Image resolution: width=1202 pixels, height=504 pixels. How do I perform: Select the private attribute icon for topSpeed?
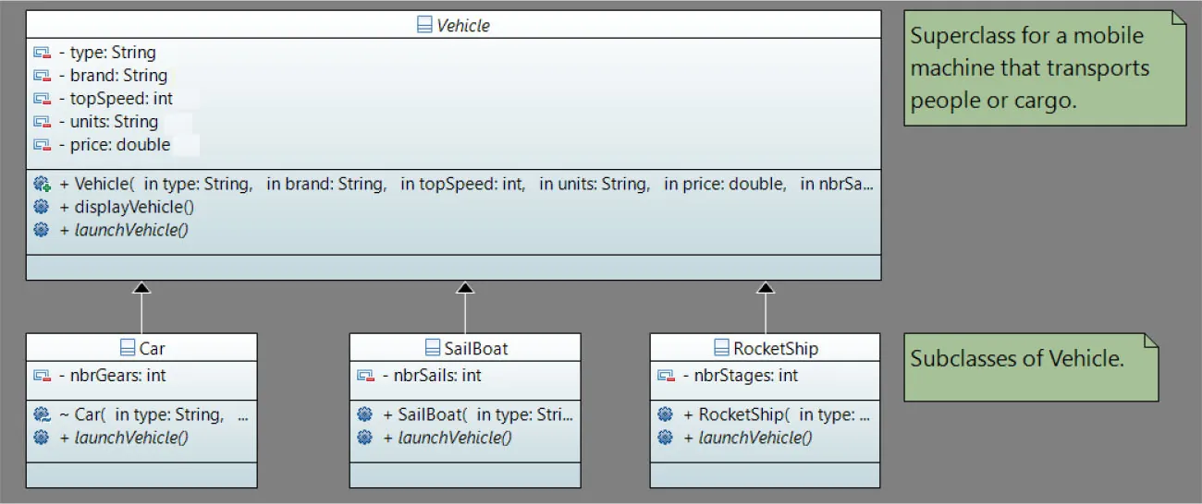click(42, 99)
